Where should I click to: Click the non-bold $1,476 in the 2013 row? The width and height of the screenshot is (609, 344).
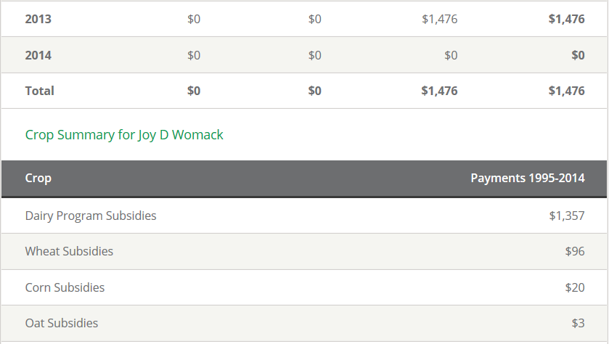tap(439, 20)
